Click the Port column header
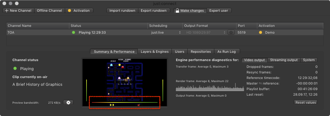Image resolution: width=330 pixels, height=116 pixels. click(247, 26)
